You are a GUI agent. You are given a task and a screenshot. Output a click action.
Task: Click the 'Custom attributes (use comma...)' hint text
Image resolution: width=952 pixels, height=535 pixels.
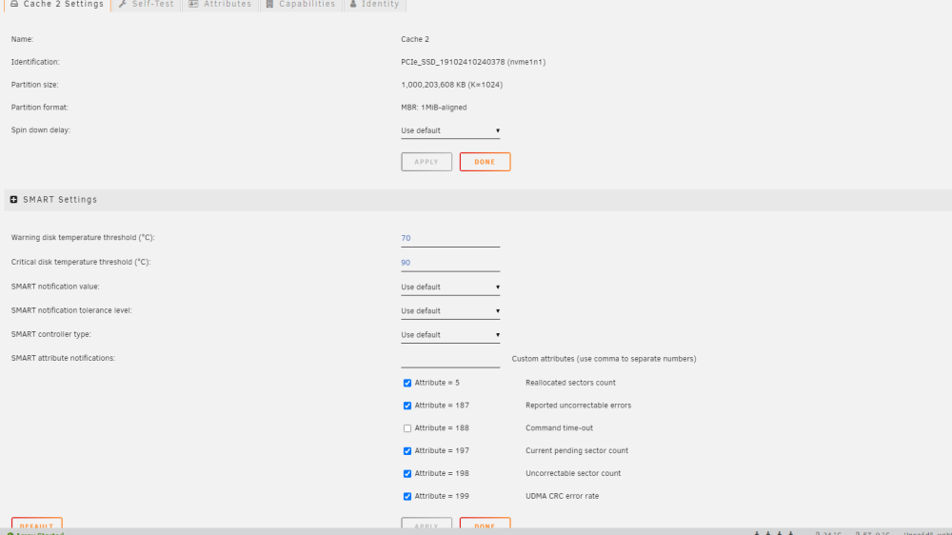point(605,359)
